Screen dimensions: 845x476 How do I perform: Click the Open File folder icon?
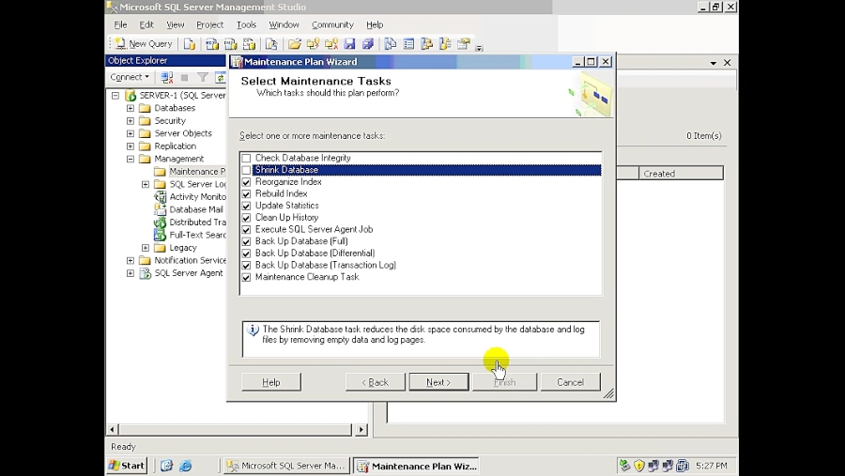point(294,44)
